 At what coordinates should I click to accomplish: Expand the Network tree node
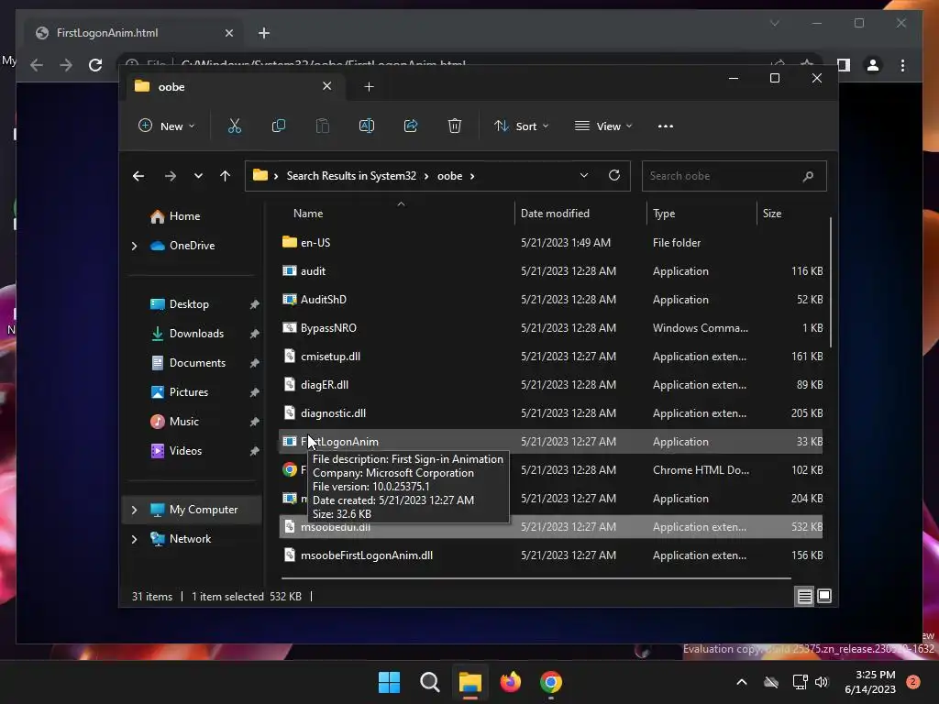pos(134,539)
